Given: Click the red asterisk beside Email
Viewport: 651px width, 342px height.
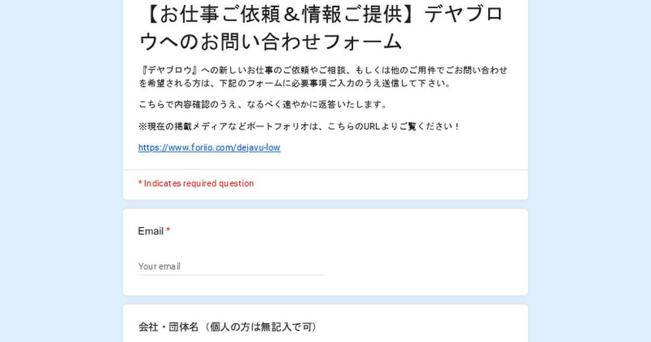Looking at the screenshot, I should (168, 231).
